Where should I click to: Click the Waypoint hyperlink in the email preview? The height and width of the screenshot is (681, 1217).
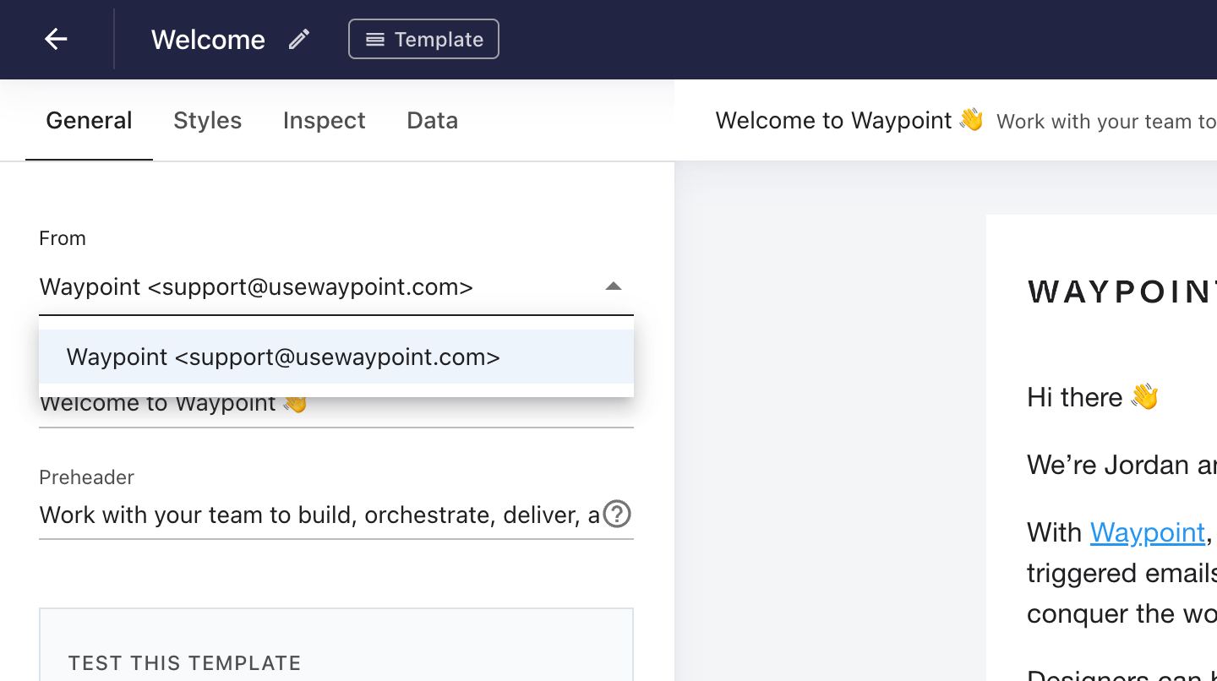[1148, 532]
